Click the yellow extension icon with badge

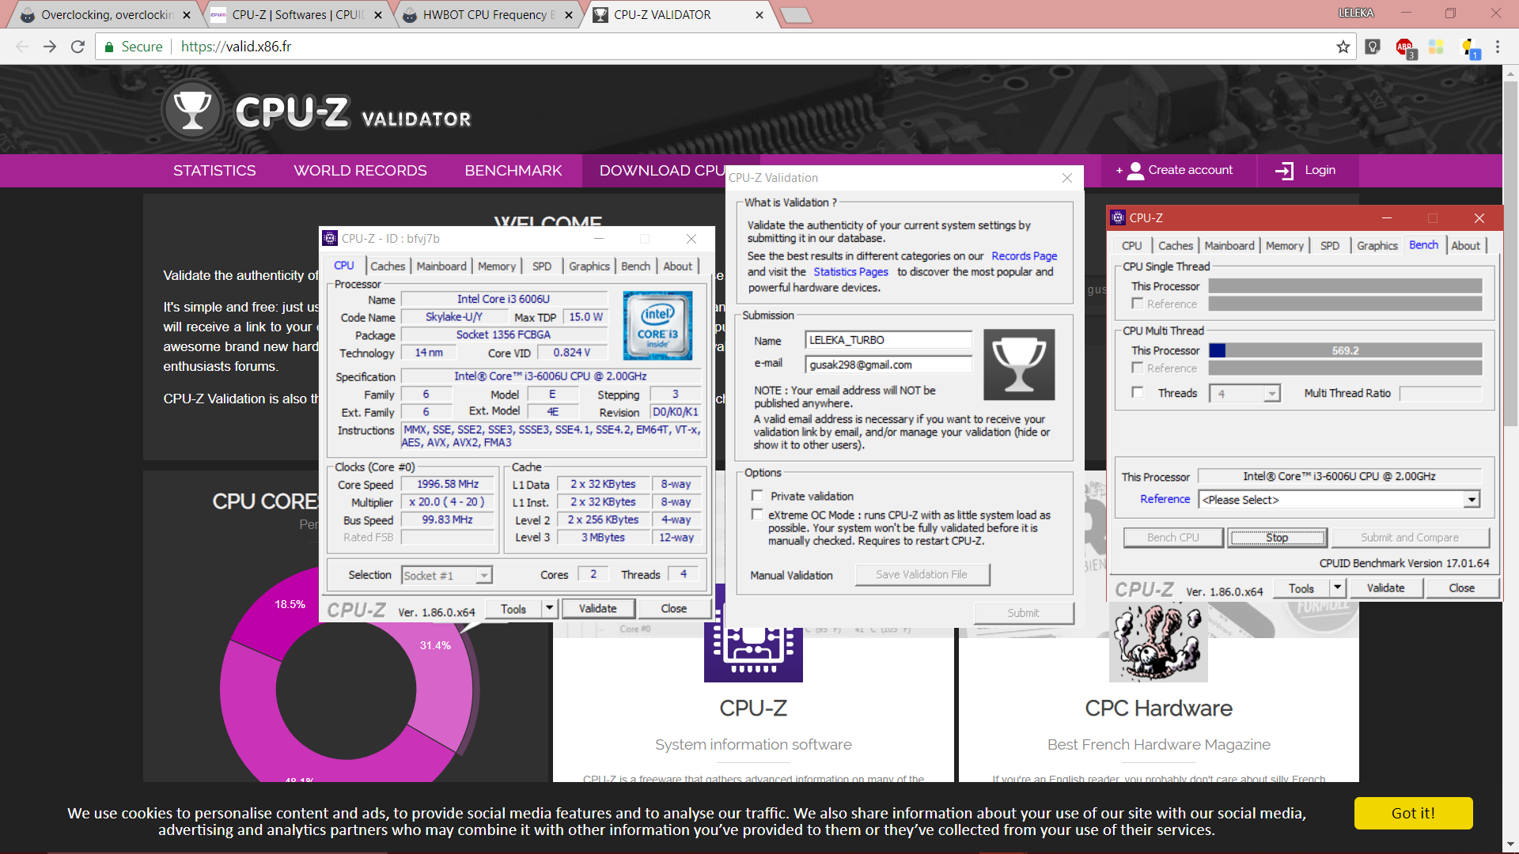coord(1470,47)
